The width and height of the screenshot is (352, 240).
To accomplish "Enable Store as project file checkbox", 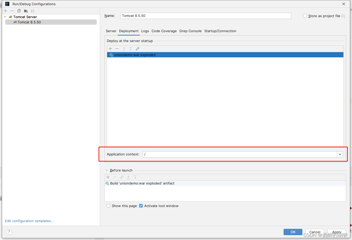I will 305,16.
